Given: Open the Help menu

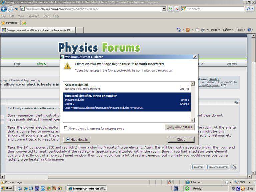Looking at the screenshot, I should coord(56,16).
